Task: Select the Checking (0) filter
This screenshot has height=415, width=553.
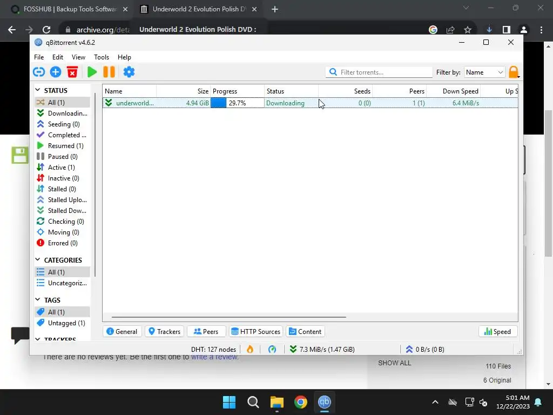Action: (63, 222)
